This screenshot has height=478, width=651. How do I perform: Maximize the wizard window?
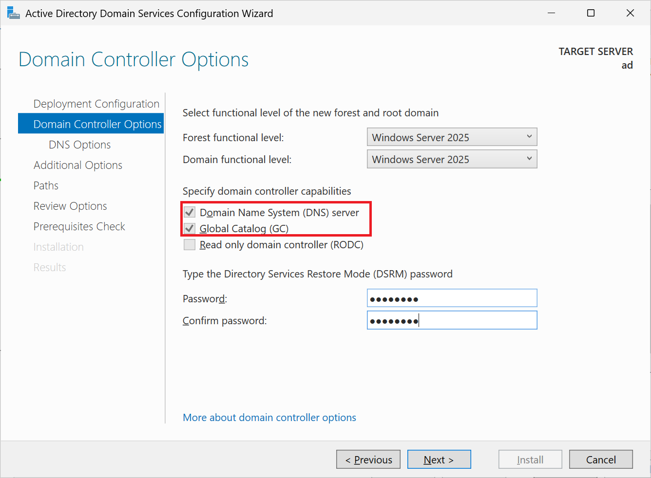coord(591,13)
